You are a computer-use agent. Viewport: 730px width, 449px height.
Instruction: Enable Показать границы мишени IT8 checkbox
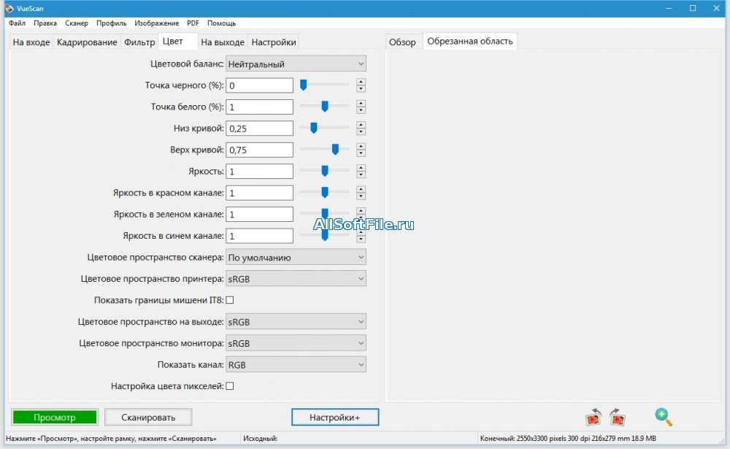pos(229,300)
